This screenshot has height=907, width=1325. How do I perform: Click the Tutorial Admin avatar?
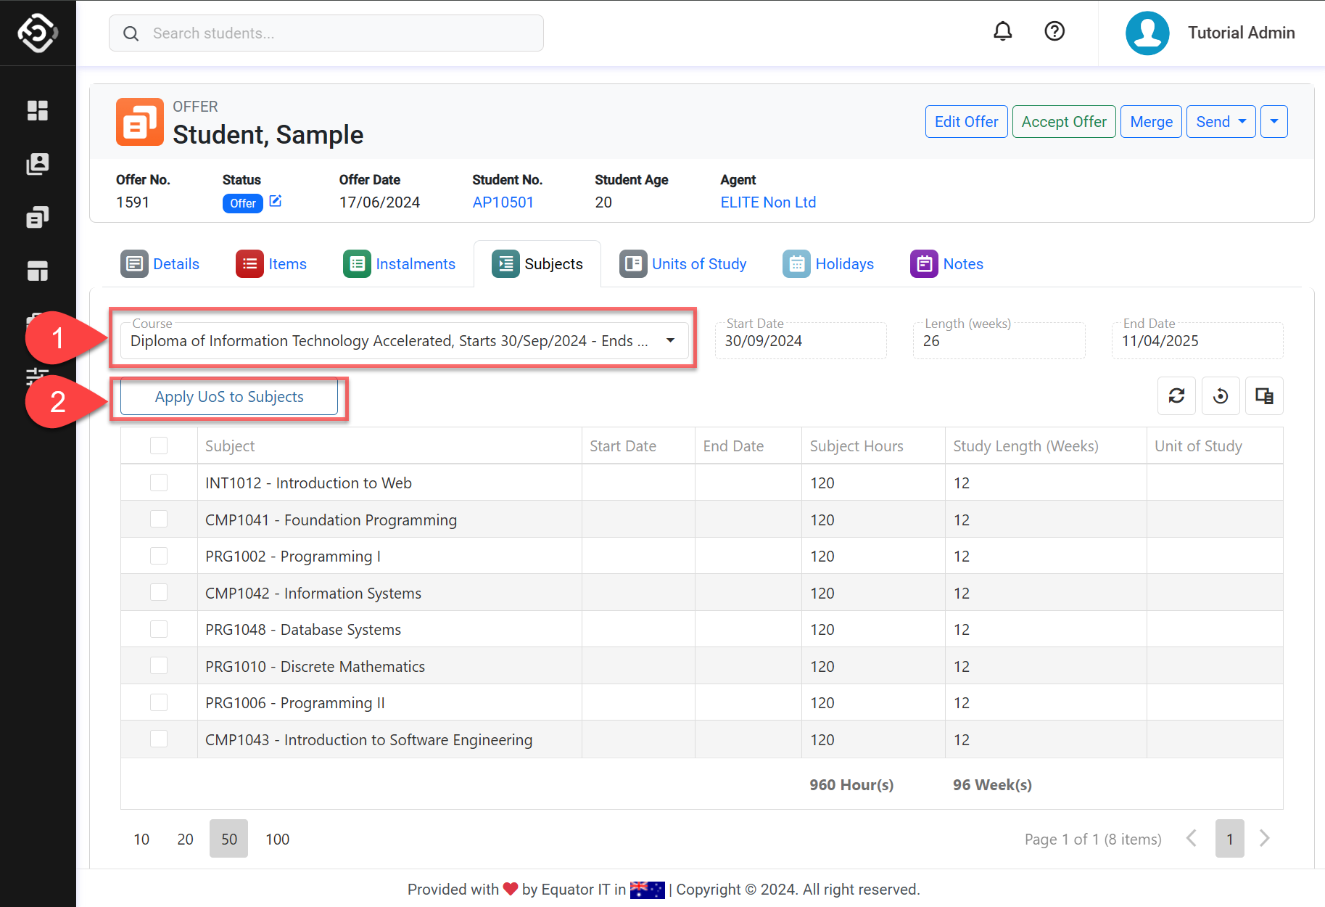point(1147,33)
